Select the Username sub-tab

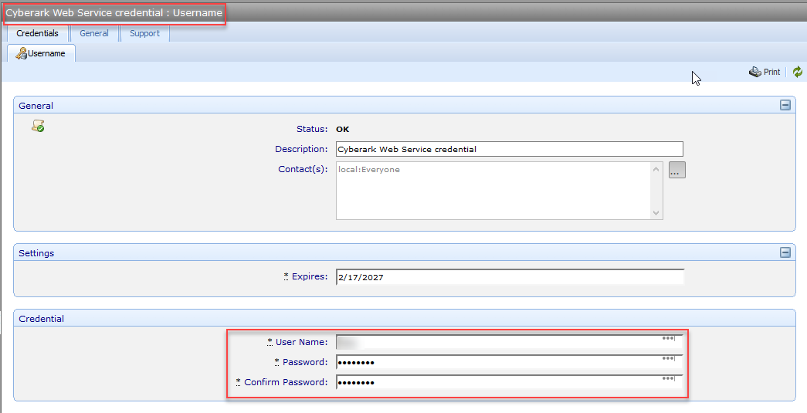point(41,53)
